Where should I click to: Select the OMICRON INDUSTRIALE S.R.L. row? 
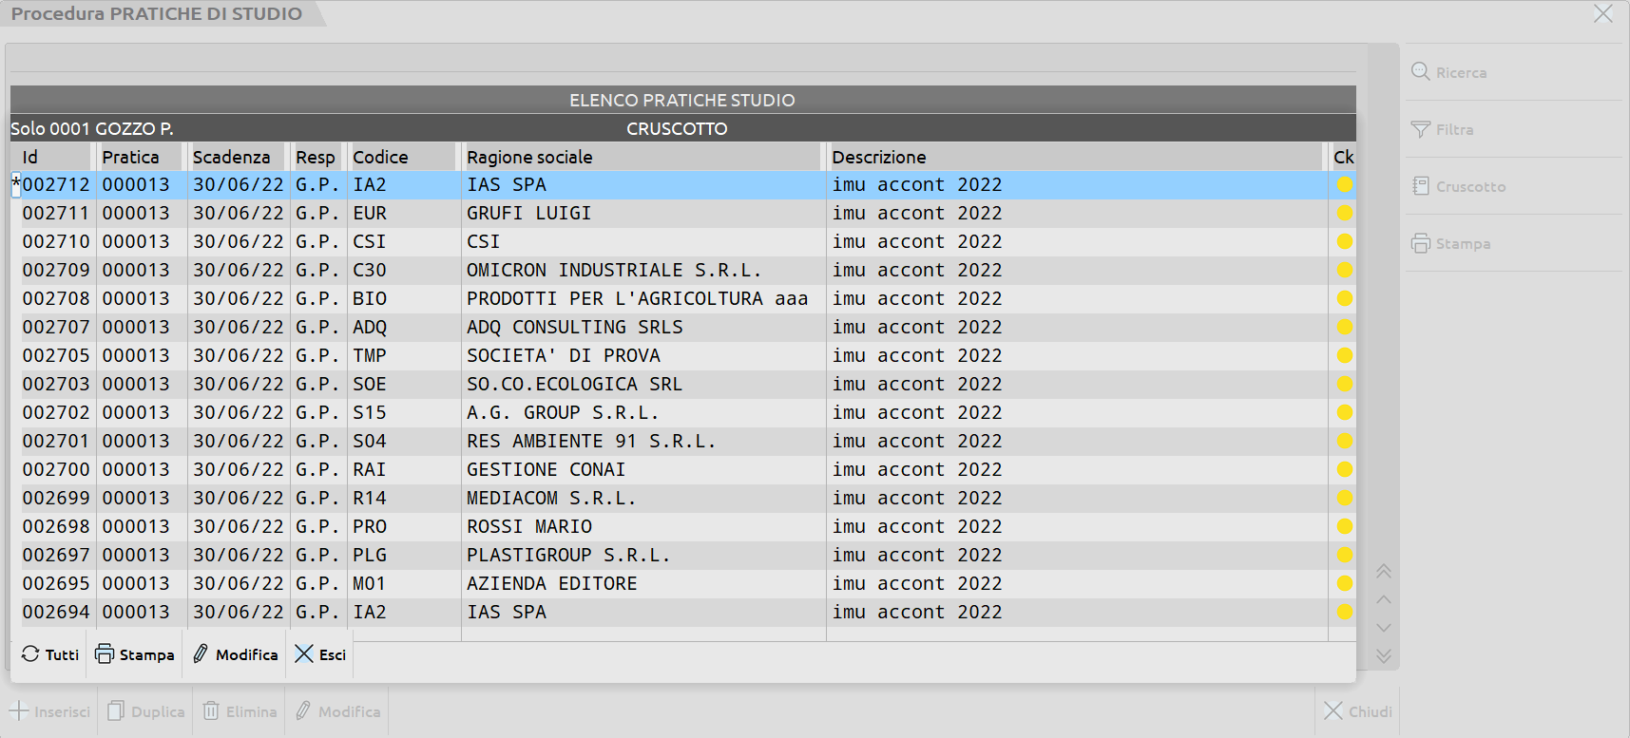pos(612,270)
